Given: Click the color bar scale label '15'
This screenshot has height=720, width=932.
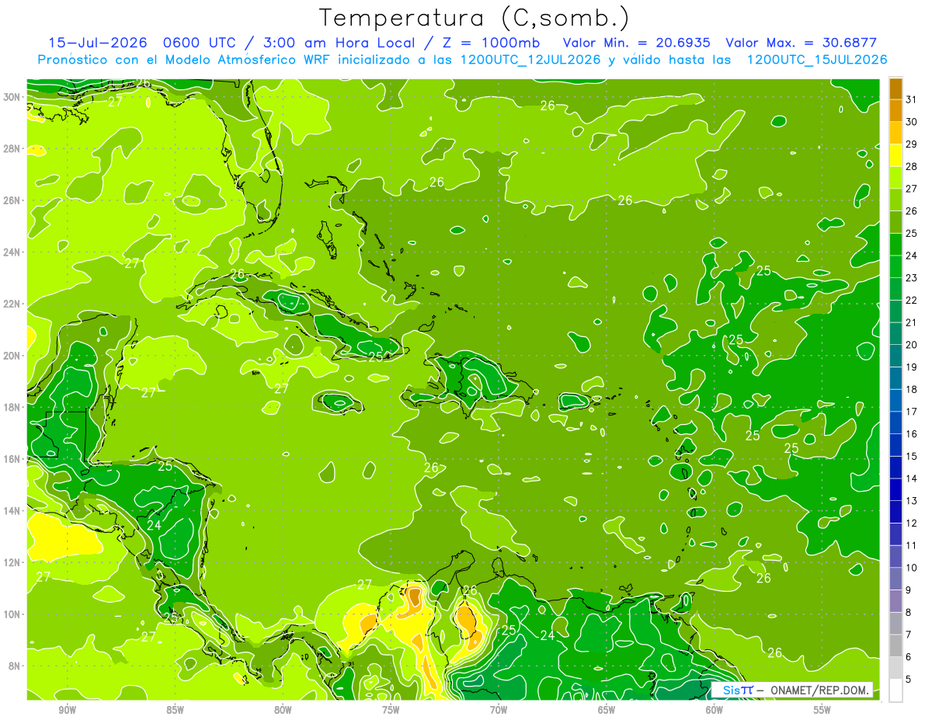Looking at the screenshot, I should click(x=912, y=456).
